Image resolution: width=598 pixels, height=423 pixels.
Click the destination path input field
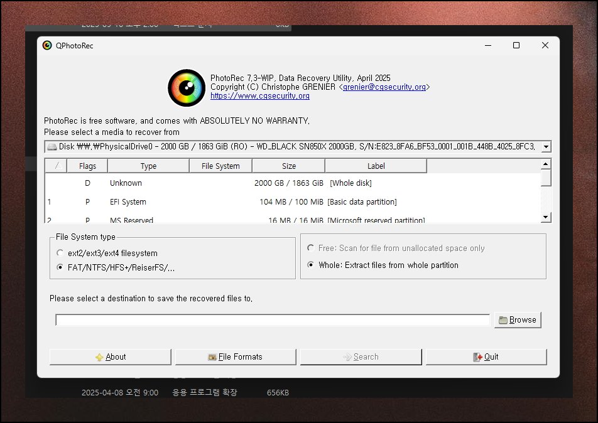tap(273, 320)
